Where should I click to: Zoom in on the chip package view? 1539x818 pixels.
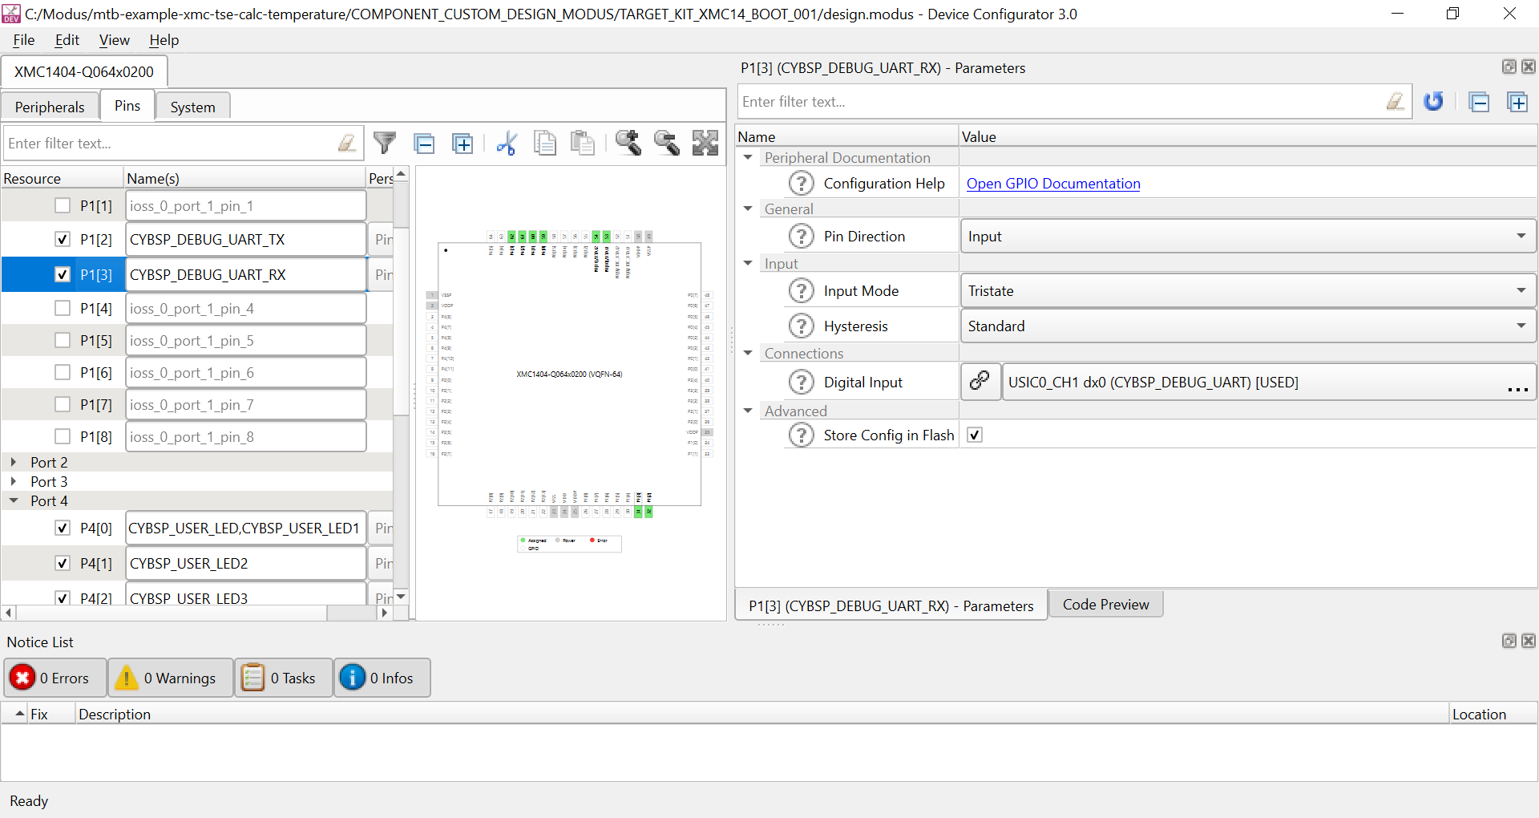628,143
